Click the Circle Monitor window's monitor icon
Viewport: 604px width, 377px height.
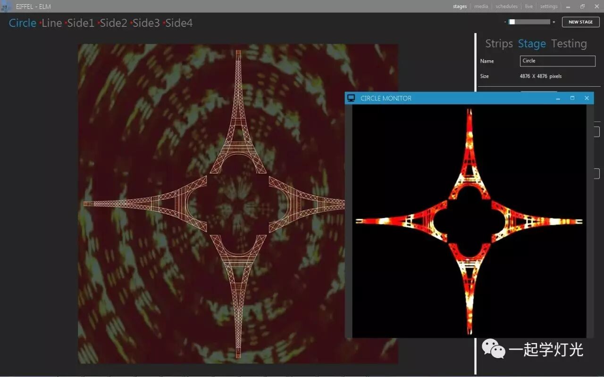pos(351,98)
